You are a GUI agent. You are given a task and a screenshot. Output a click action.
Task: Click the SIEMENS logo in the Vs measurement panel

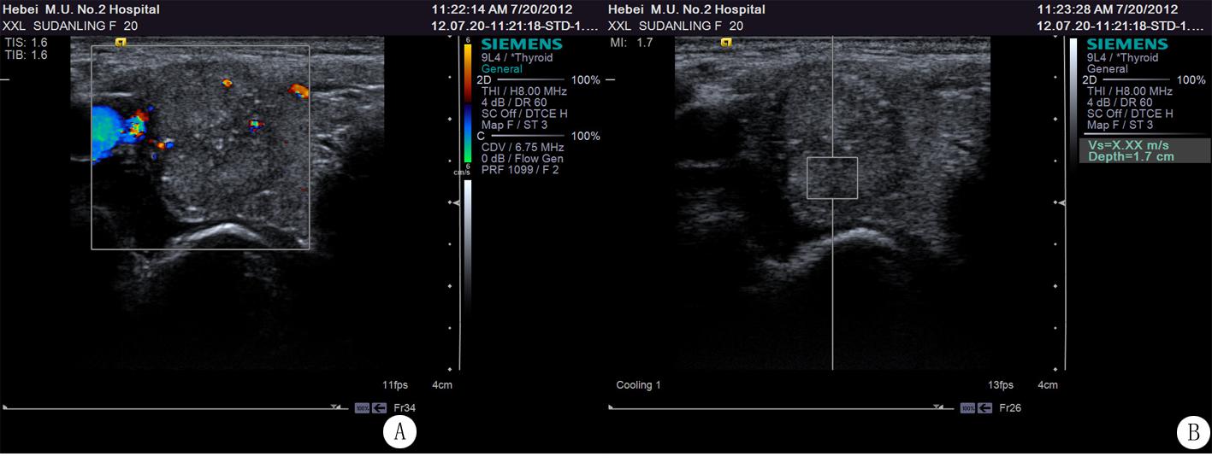[x=1127, y=44]
